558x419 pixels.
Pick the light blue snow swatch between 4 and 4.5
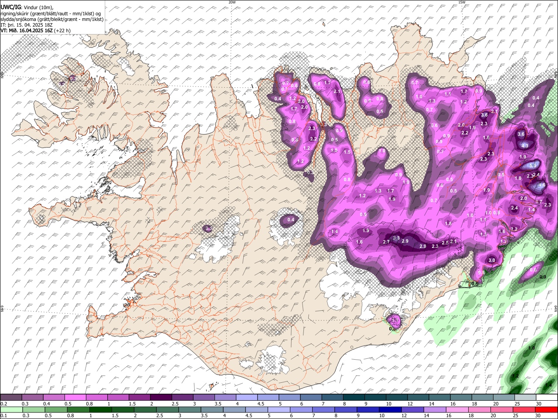(247, 398)
